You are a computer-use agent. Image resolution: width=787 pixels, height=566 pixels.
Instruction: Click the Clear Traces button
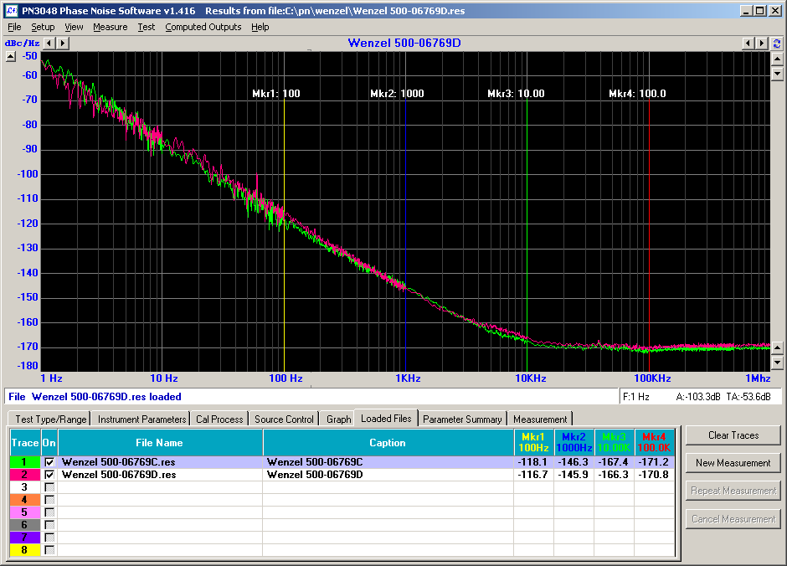click(x=733, y=435)
